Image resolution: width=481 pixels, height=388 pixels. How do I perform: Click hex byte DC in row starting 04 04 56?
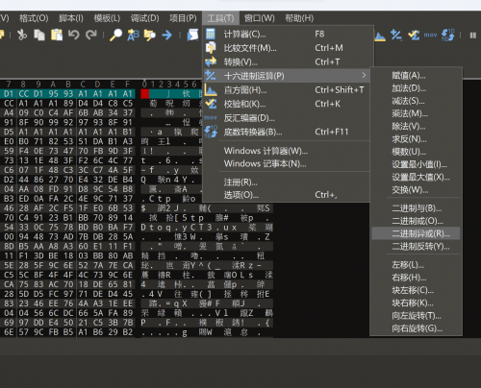point(68,313)
